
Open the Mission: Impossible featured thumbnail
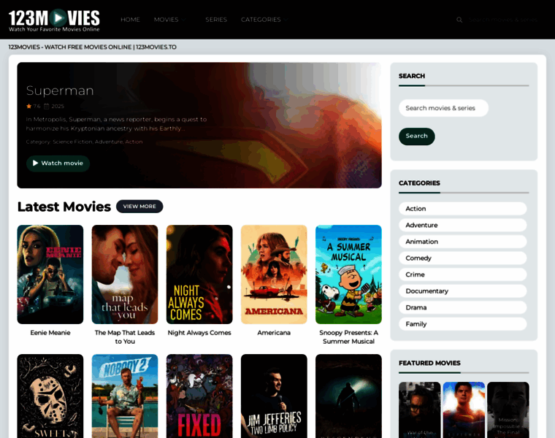point(508,410)
